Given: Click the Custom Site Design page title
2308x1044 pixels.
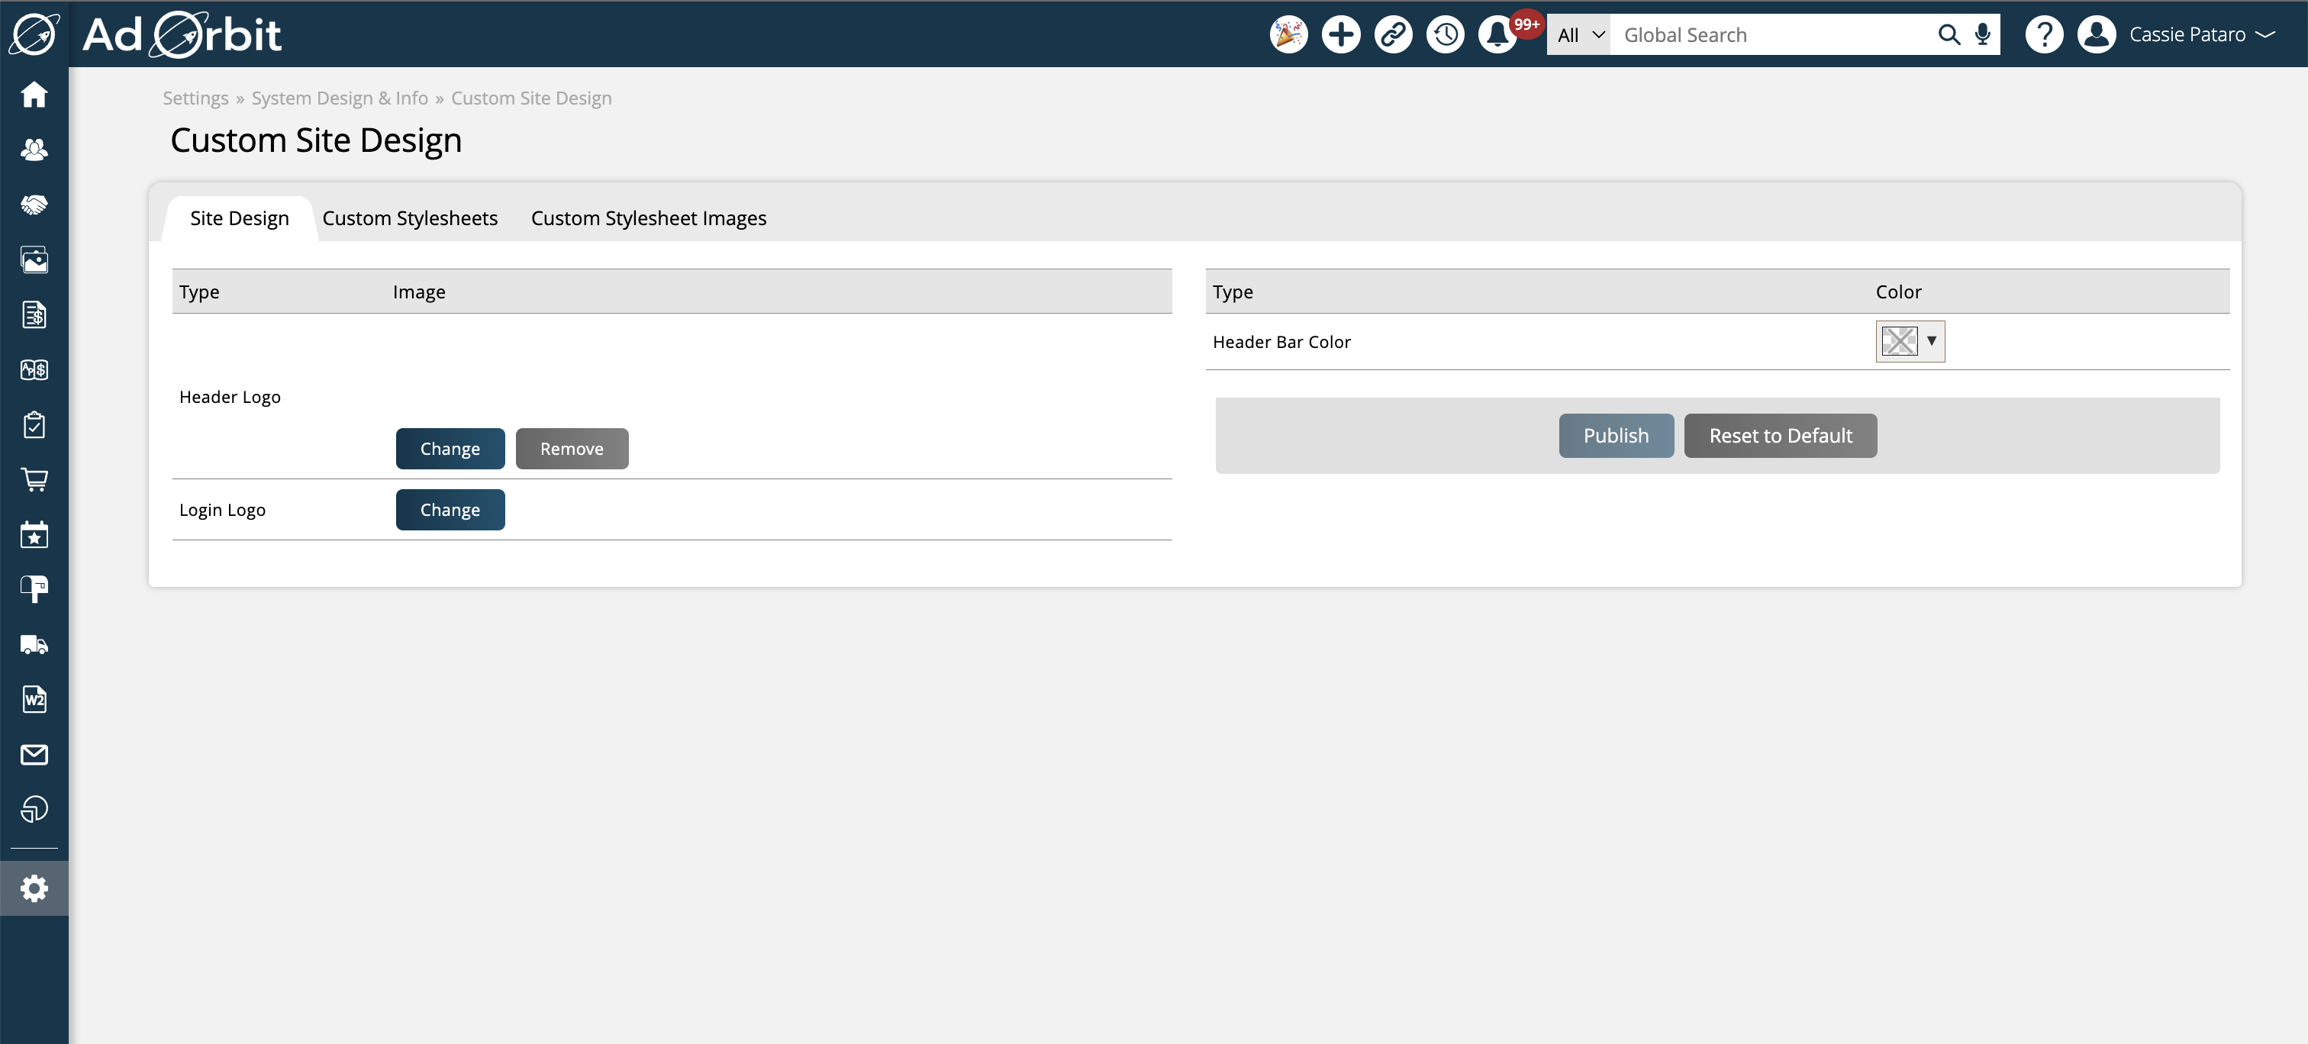Looking at the screenshot, I should [315, 140].
